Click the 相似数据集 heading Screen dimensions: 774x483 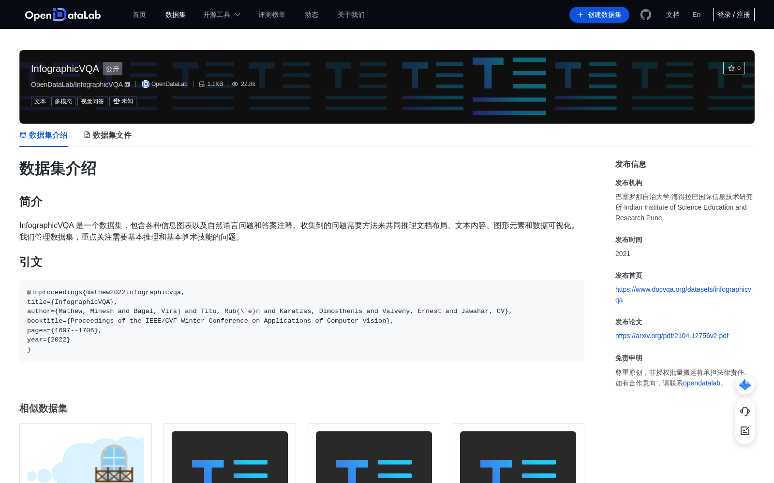click(x=44, y=409)
